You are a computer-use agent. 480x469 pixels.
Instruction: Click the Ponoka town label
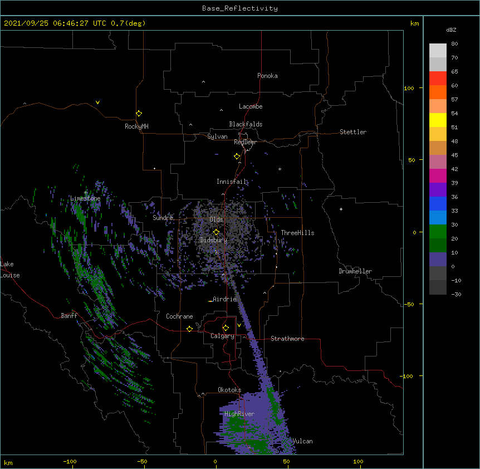pos(267,76)
